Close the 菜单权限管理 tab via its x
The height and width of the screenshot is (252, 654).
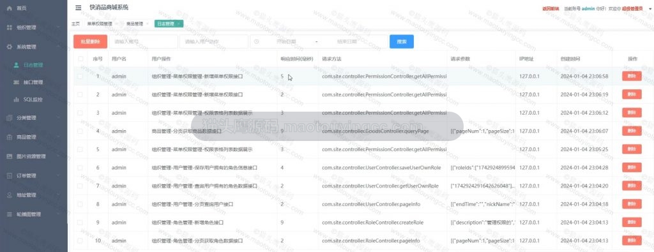tap(116, 24)
